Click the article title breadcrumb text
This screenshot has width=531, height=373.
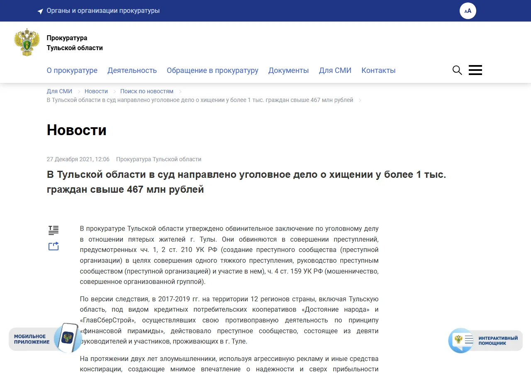pos(200,100)
